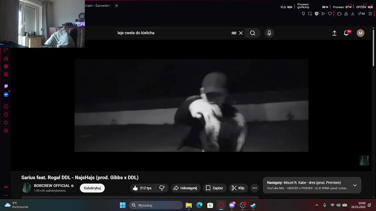This screenshot has height=211, width=376.
Task: Open Extensions cube icon in sidebar
Action: (x=6, y=122)
